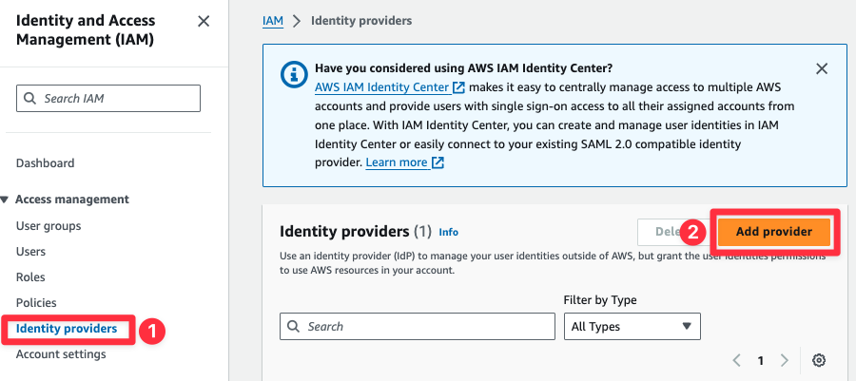The height and width of the screenshot is (381, 856).
Task: Open the Filter by Type dropdown
Action: (x=632, y=327)
